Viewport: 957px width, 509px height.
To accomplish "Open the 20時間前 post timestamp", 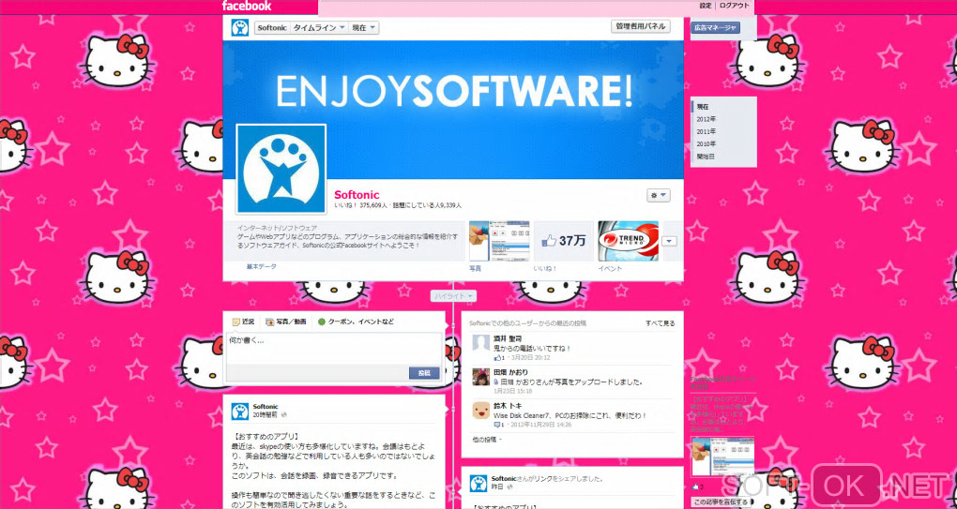I will point(266,414).
